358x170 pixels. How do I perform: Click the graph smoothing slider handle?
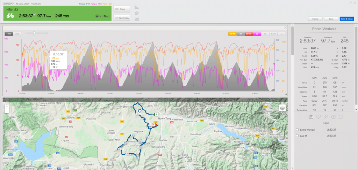34,33
